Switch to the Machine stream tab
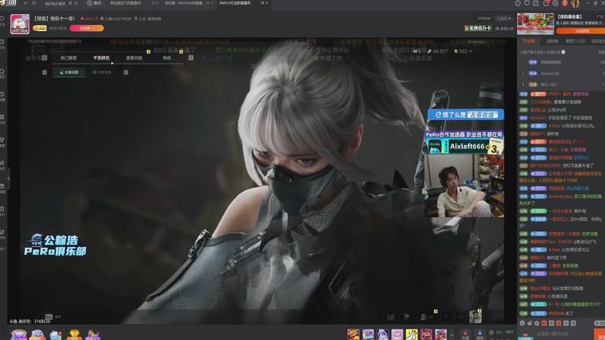 tap(185, 3)
